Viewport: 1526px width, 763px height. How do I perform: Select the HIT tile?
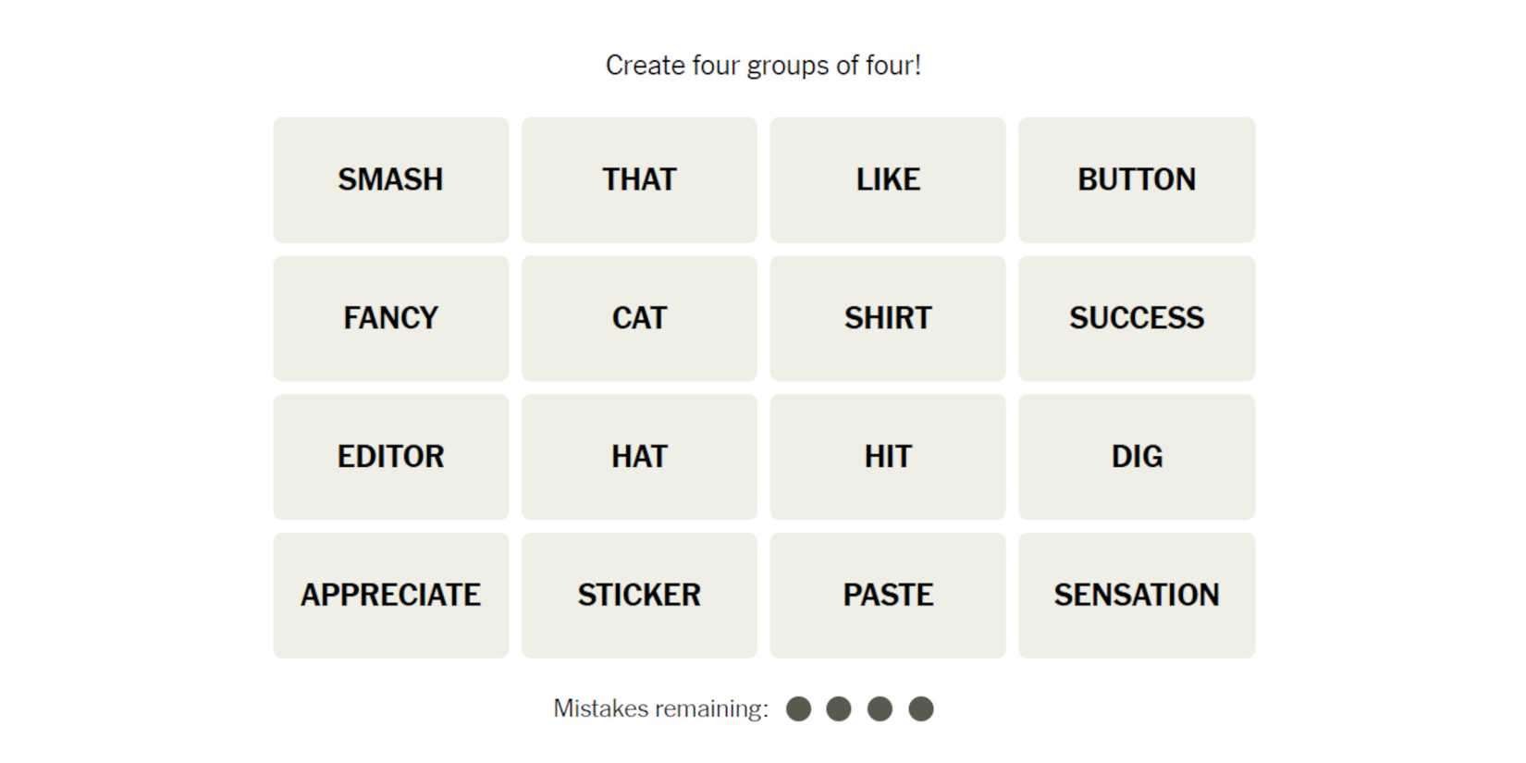888,457
